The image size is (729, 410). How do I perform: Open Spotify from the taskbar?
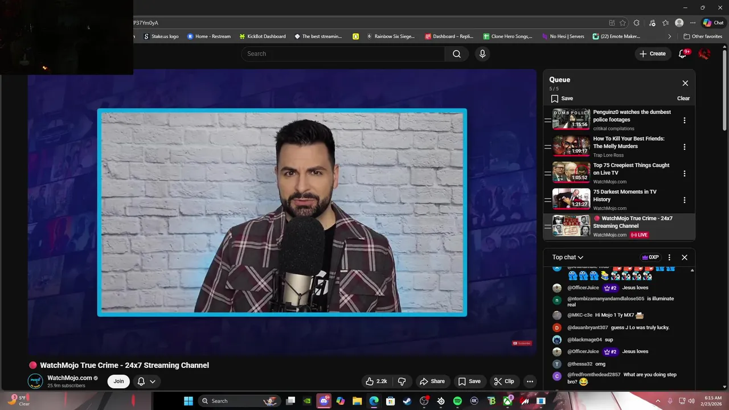[x=457, y=401]
